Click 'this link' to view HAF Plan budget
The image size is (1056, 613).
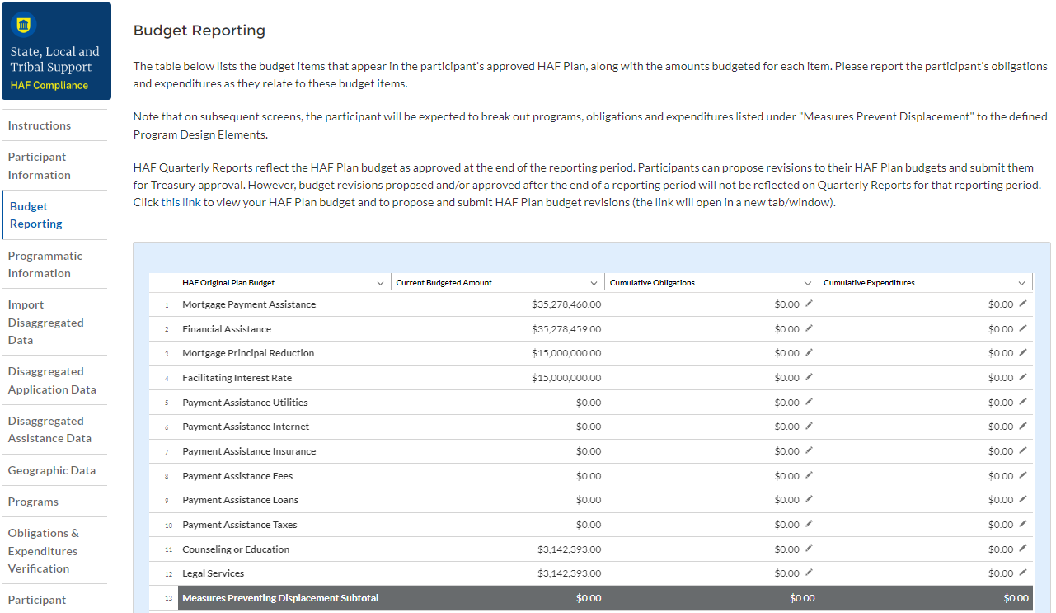[181, 202]
